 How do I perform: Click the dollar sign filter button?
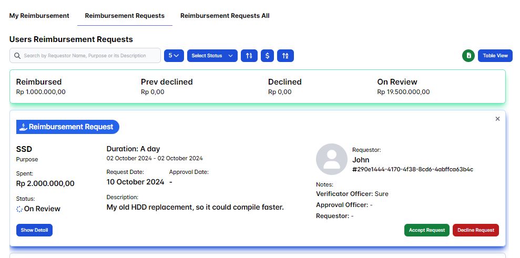[x=267, y=56]
